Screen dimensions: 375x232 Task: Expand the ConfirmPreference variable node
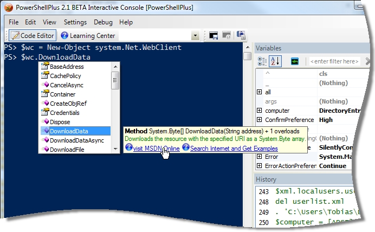(x=259, y=119)
